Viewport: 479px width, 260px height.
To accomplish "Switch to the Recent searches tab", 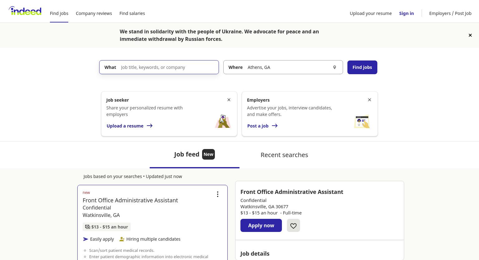I will point(284,155).
